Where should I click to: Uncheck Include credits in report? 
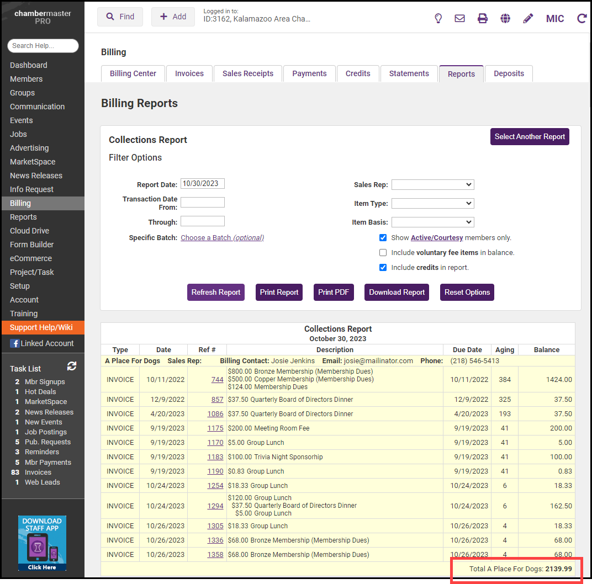(x=383, y=268)
